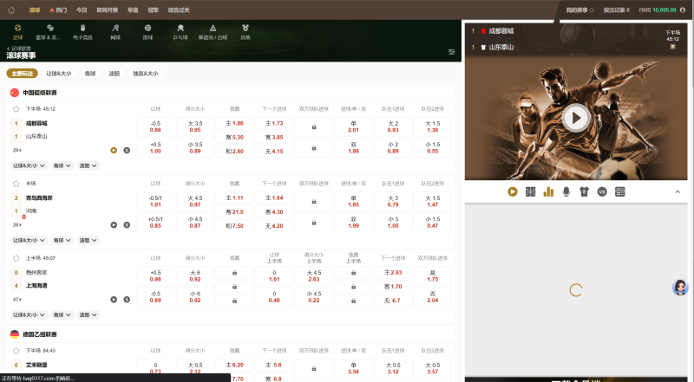This screenshot has height=382, width=694.
Task: Open the statistics bar chart icon under video
Action: [548, 191]
